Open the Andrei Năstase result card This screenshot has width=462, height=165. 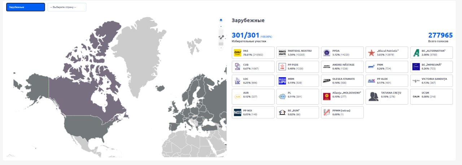click(x=342, y=67)
